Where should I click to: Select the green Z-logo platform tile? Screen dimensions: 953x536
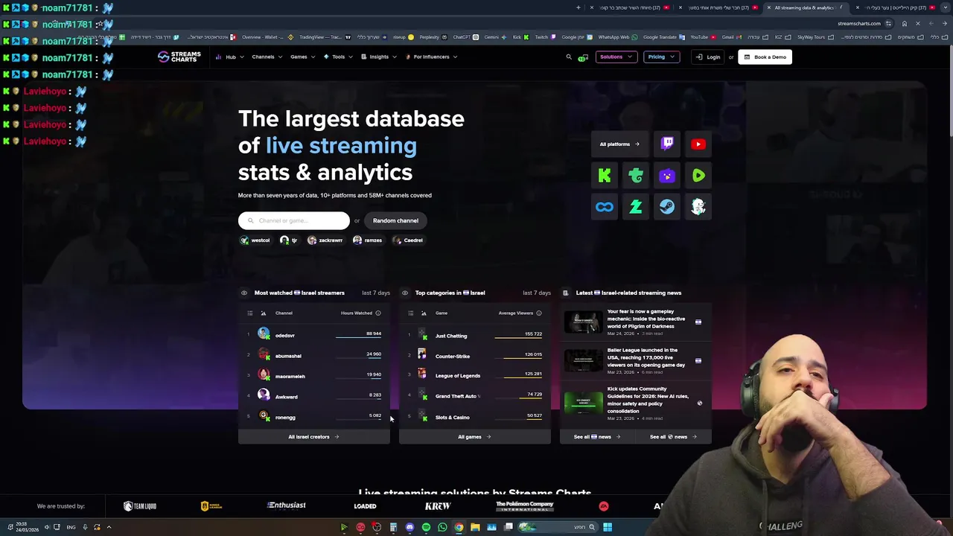(x=636, y=208)
